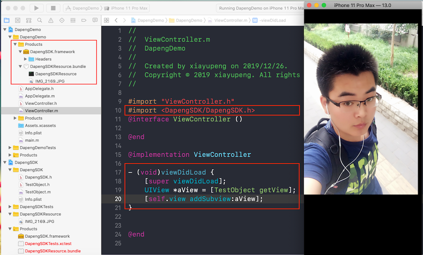
Task: Click DapengDemo in the jump bar
Action: [151, 20]
